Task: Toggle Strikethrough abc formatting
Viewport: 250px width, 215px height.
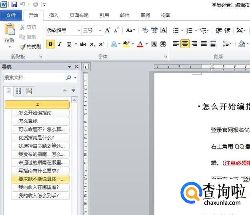Action: 83,44
